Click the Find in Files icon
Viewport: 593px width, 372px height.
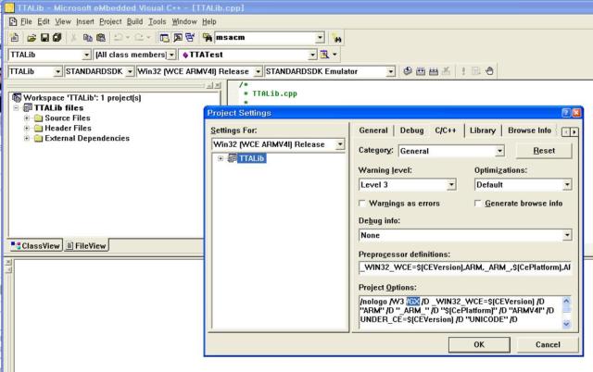207,37
